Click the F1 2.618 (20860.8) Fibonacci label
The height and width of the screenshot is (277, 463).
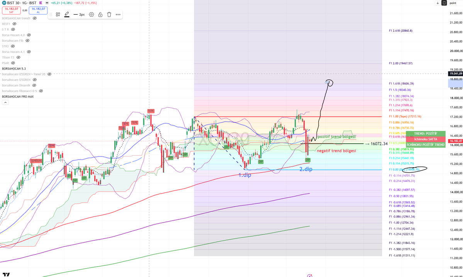click(401, 31)
